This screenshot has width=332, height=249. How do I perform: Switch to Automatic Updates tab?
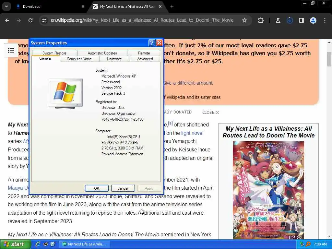[x=102, y=53]
